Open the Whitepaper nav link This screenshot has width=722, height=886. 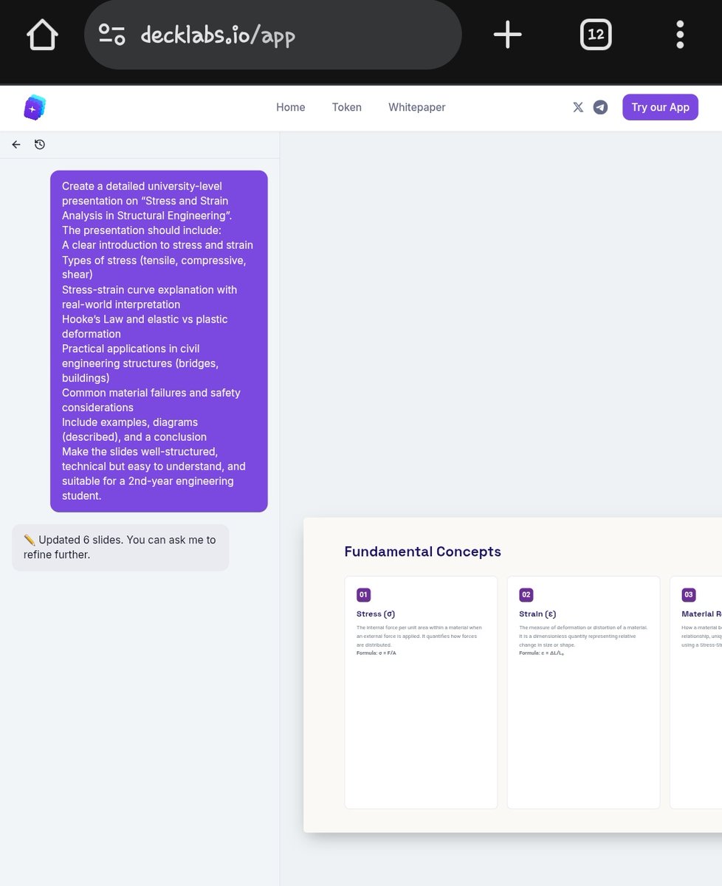tap(417, 107)
